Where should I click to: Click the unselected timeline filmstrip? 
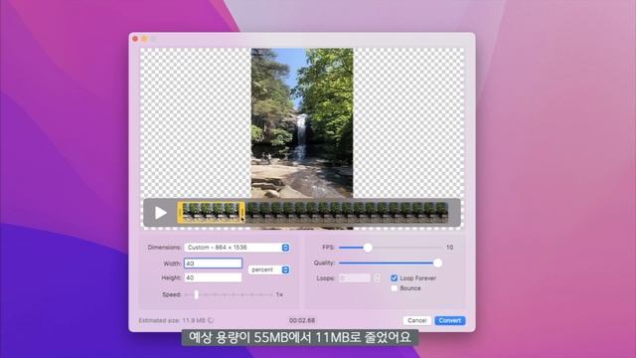[347, 213]
